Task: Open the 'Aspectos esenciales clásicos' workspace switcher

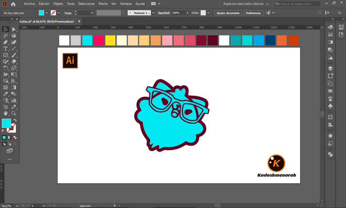Action: pos(246,4)
